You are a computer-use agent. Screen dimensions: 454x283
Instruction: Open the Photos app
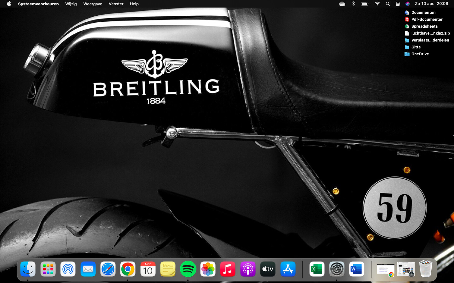point(208,269)
